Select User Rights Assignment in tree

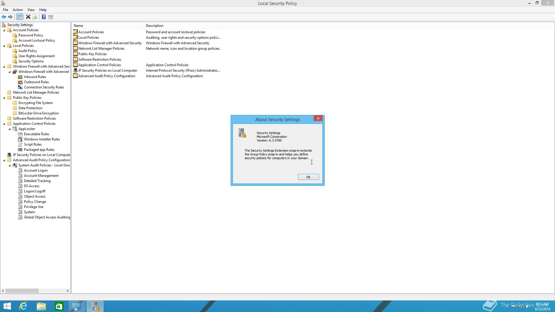point(36,56)
